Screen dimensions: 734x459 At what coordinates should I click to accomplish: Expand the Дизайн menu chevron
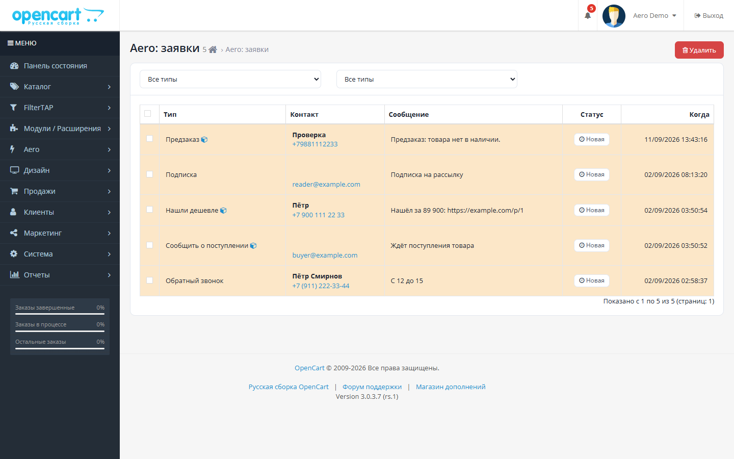pos(109,171)
